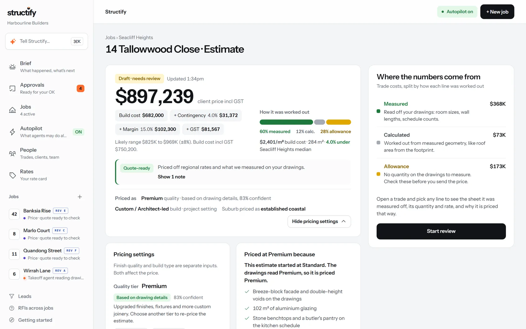
Task: Click the Leads funnel icon
Action: click(12, 296)
